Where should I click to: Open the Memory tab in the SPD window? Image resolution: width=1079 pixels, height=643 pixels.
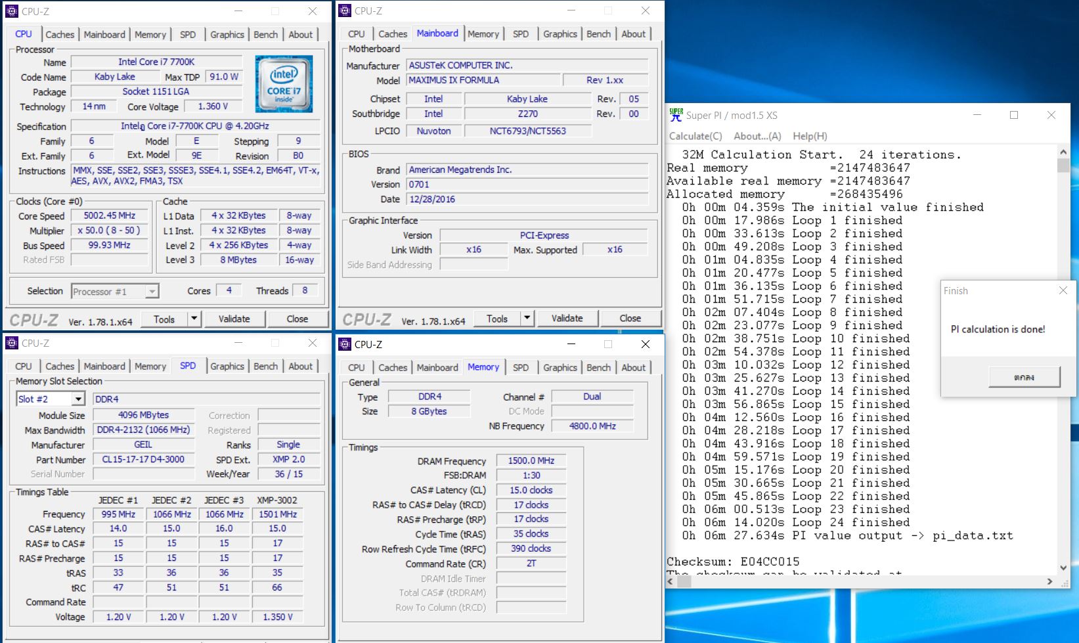tap(150, 366)
